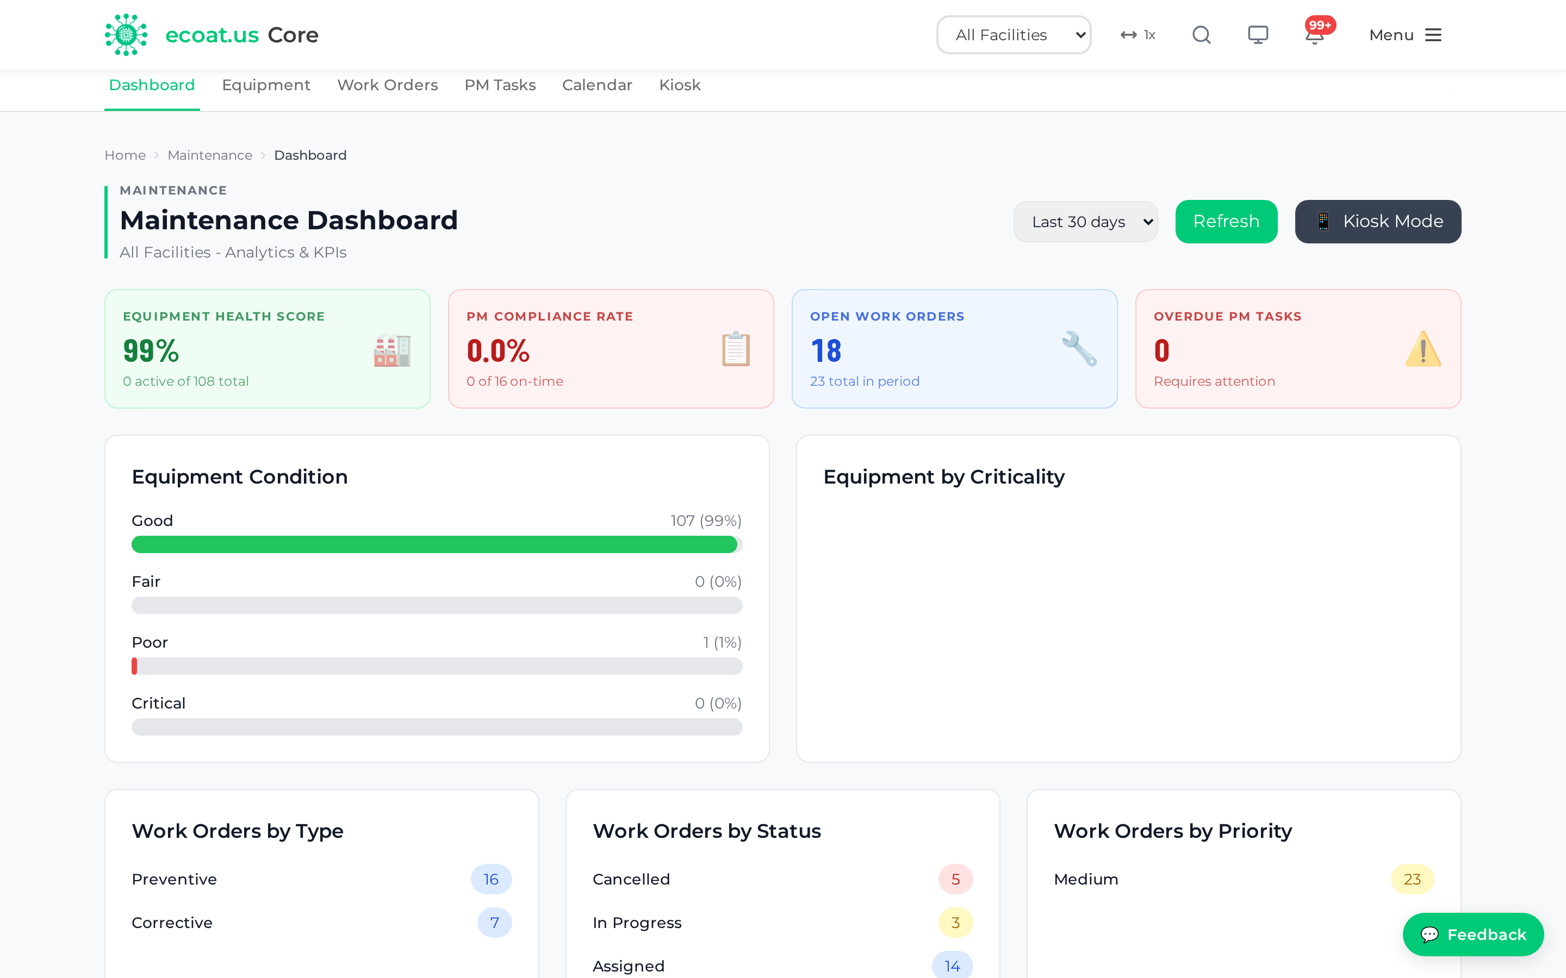Click the monitor display icon
The width and height of the screenshot is (1566, 978).
pyautogui.click(x=1257, y=35)
